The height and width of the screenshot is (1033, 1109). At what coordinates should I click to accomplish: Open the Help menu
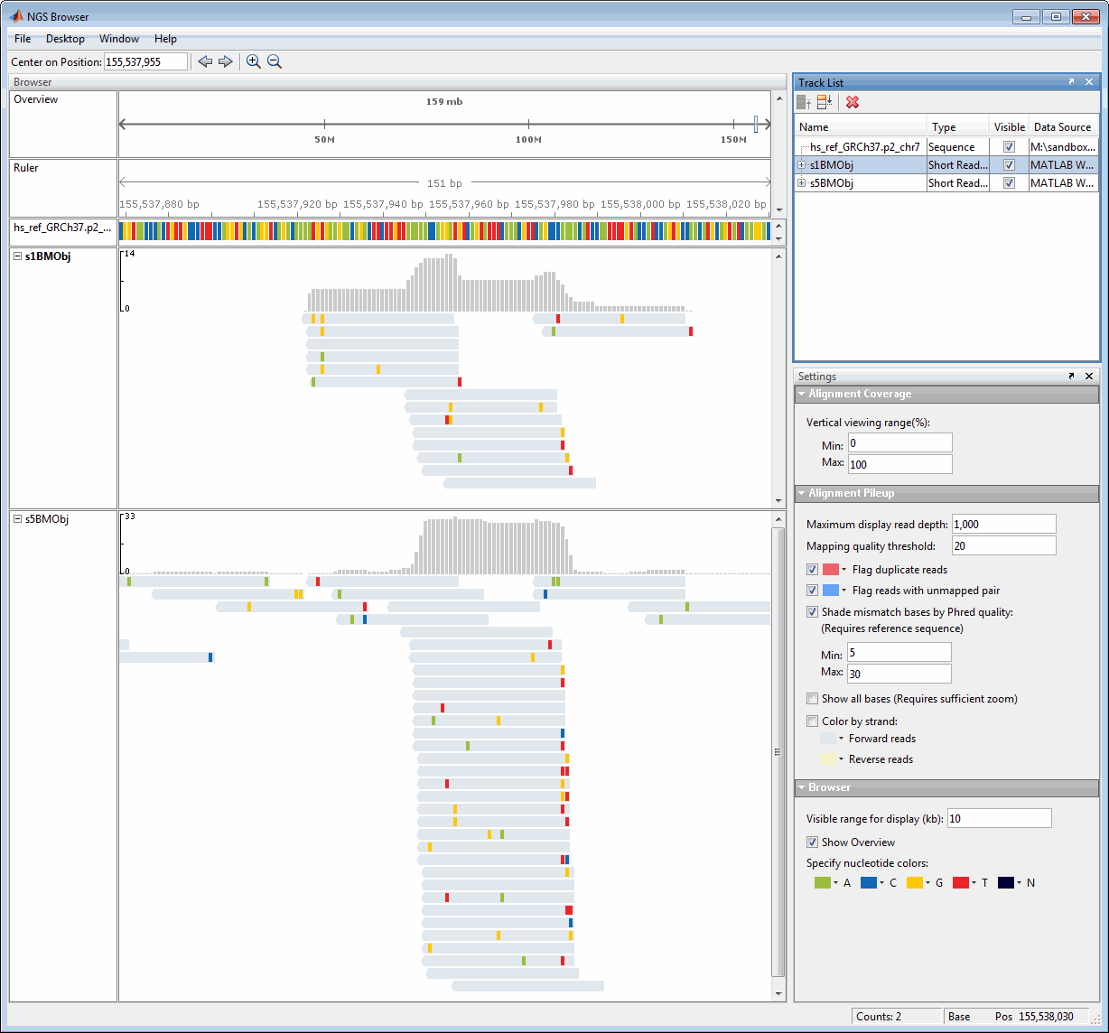point(165,39)
